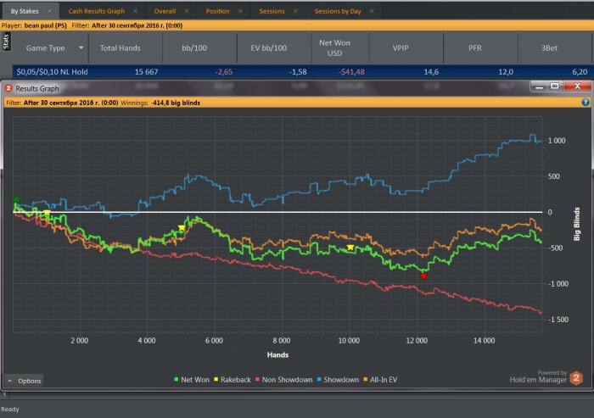Click the red triangle lowest-point marker
594x418 pixels.
(x=423, y=276)
